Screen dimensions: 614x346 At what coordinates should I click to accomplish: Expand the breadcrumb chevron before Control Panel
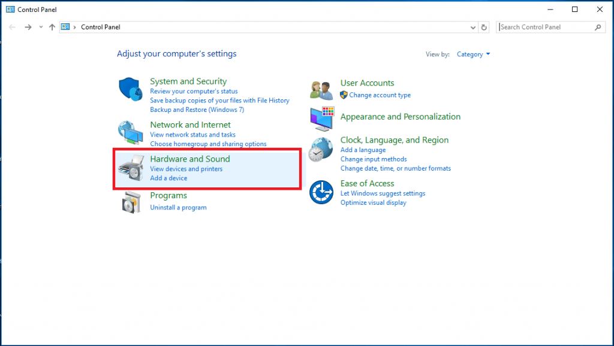pyautogui.click(x=75, y=27)
